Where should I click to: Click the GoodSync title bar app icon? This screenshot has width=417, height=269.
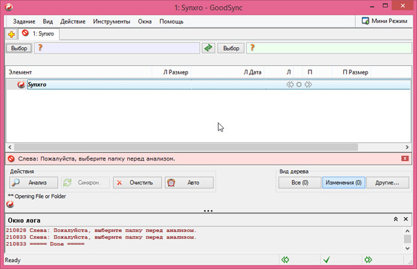(9, 7)
